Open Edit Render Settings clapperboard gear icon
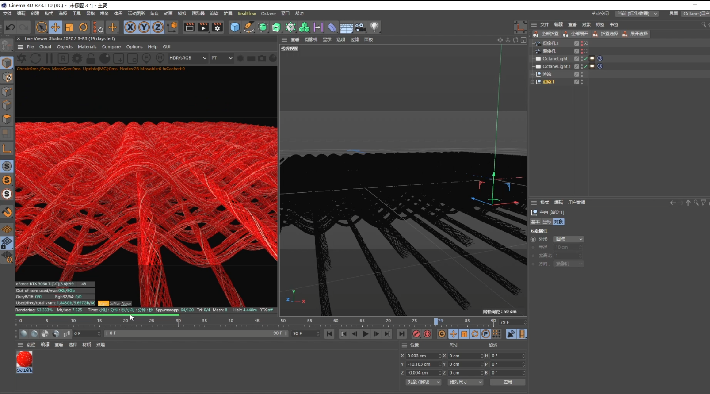 [217, 27]
